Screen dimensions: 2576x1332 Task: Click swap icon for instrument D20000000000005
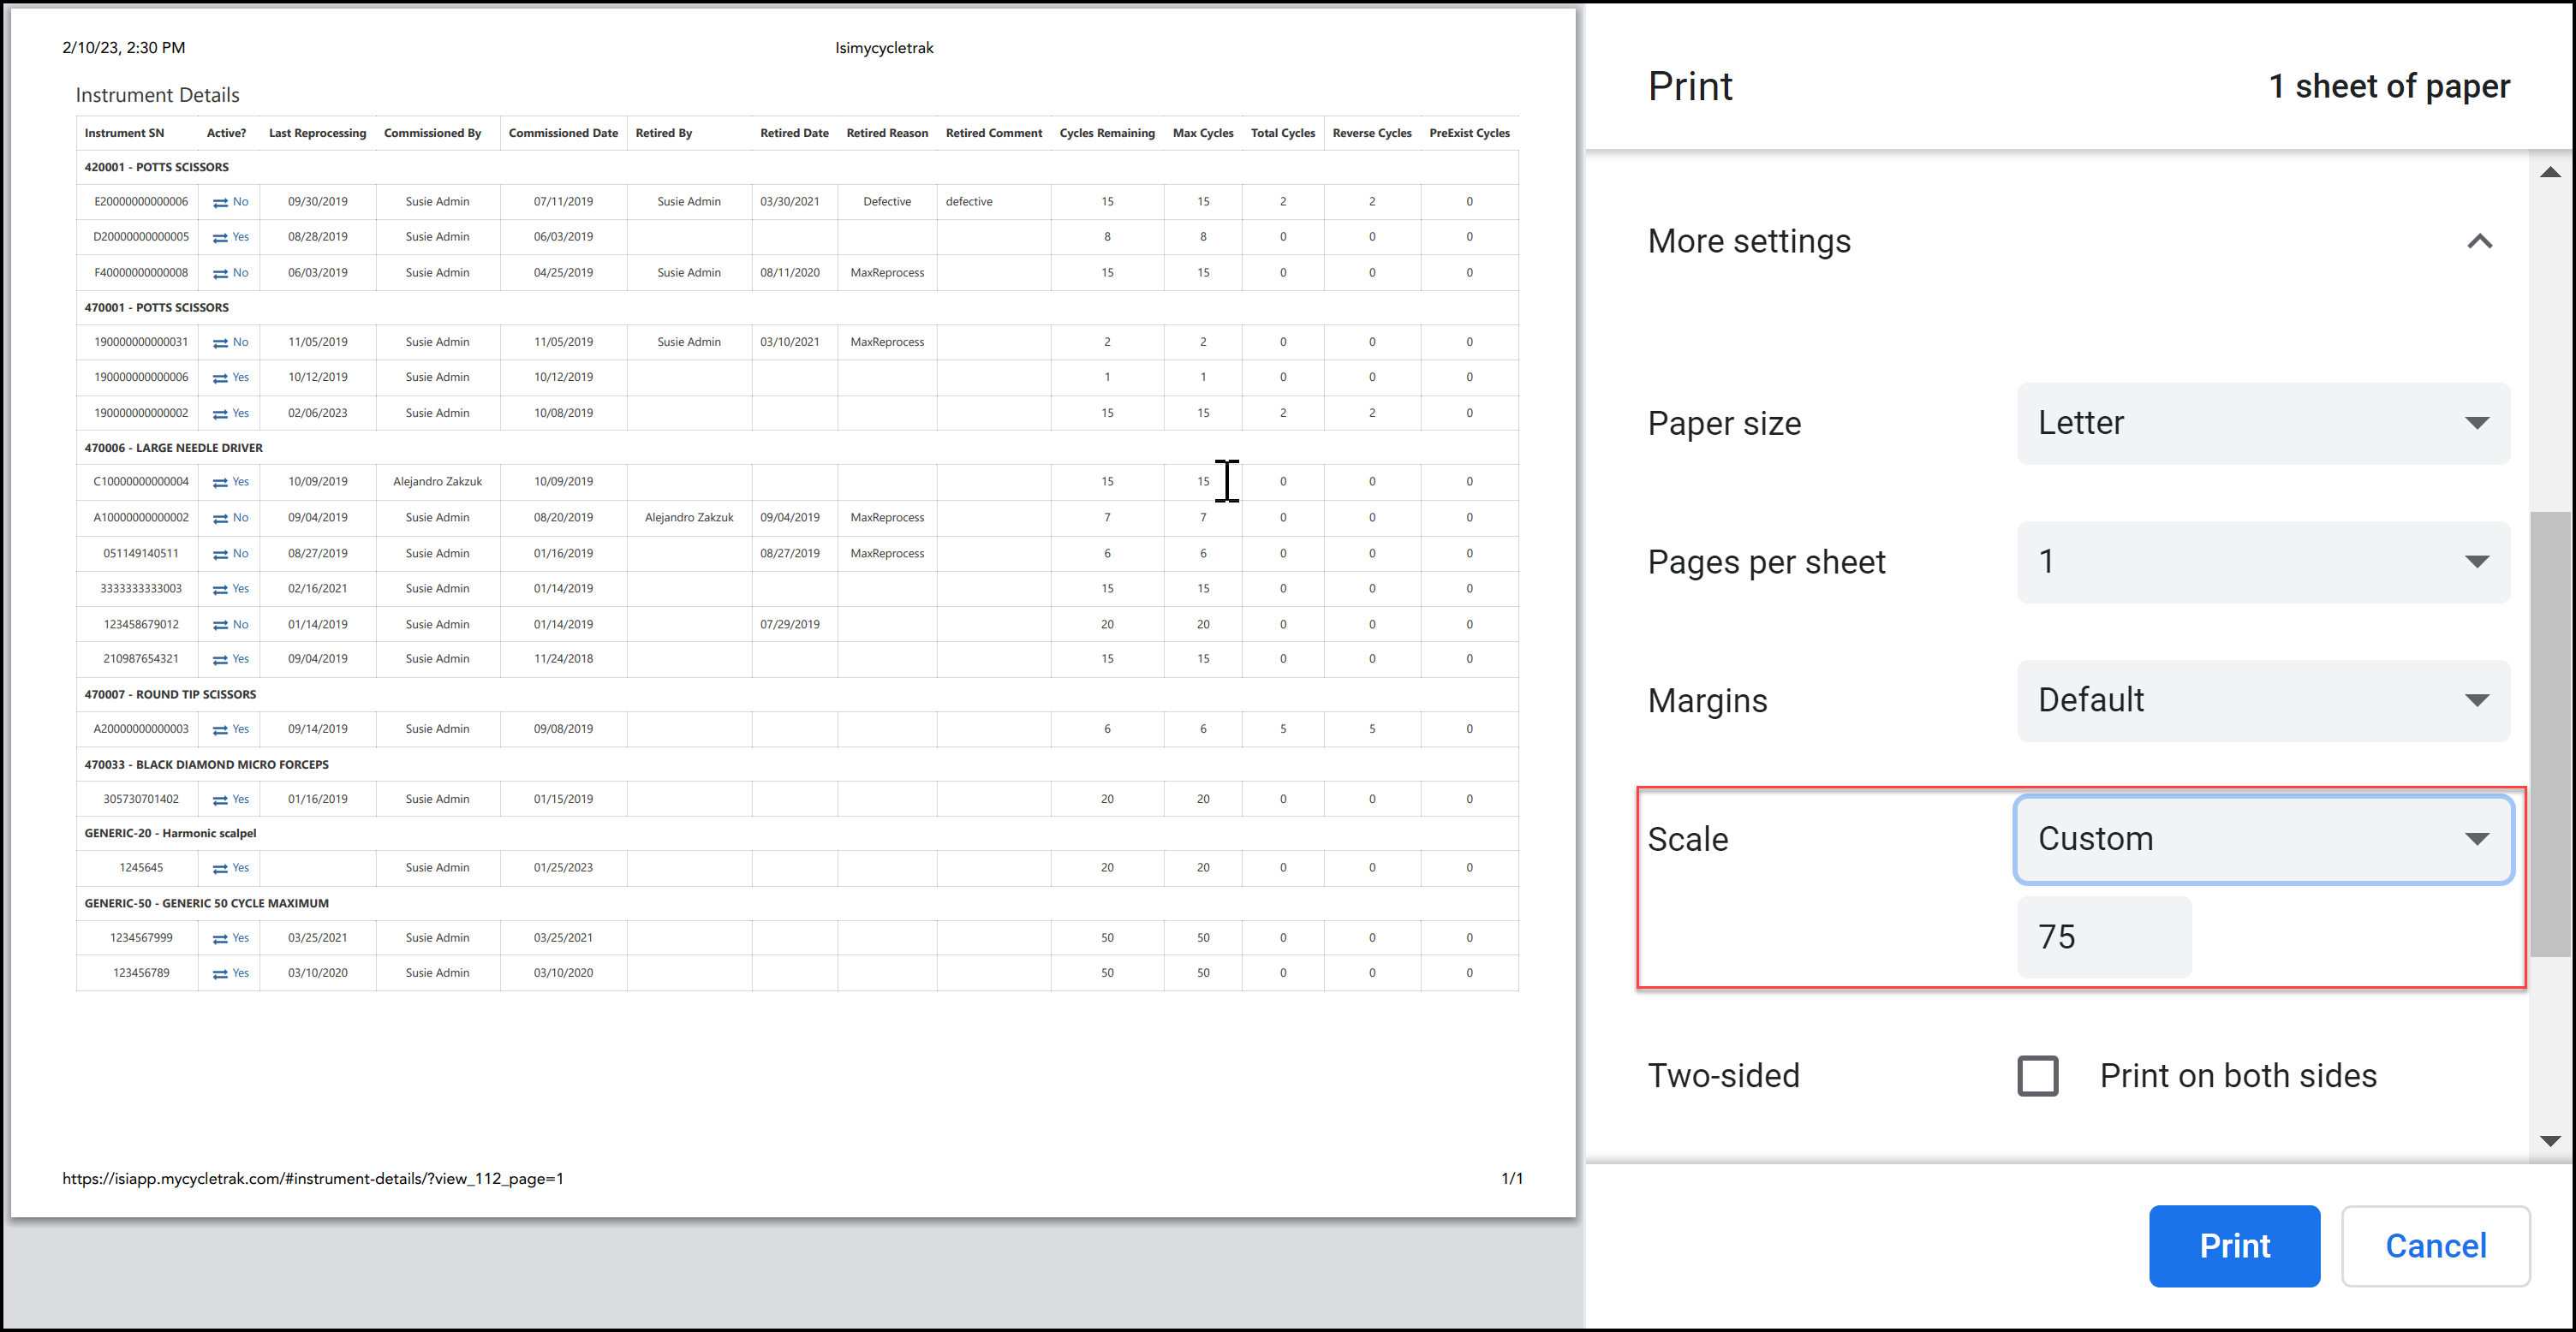click(x=220, y=238)
